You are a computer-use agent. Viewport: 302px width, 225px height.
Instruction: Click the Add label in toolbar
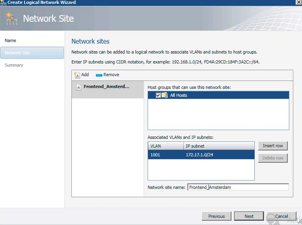point(85,74)
